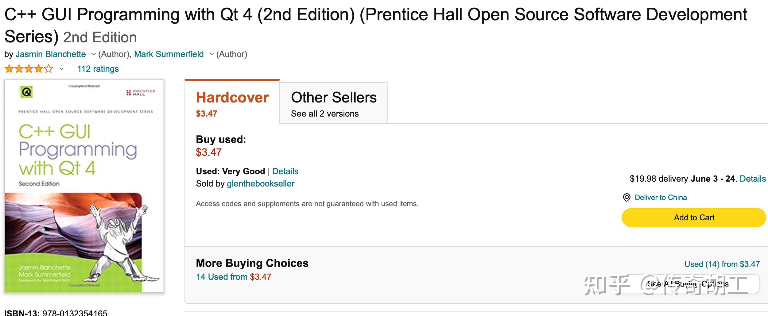Click the 14 Used from $3.47 link

[234, 277]
